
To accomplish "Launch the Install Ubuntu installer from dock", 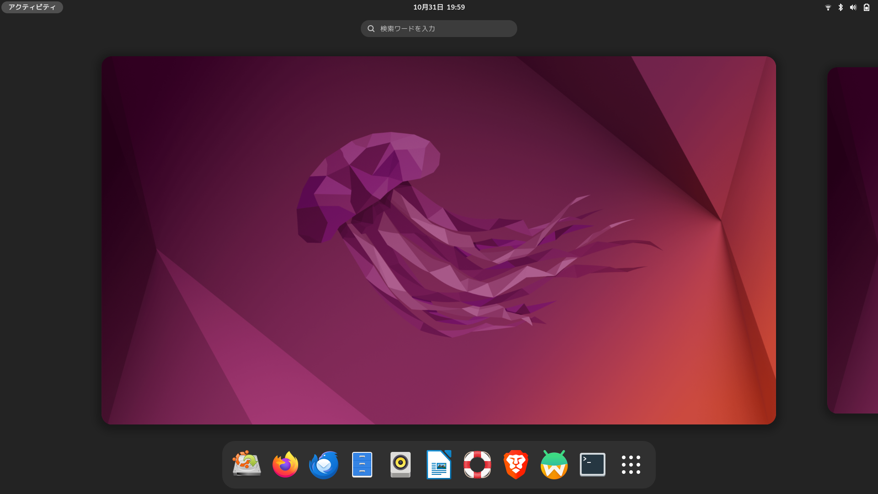I will [246, 464].
